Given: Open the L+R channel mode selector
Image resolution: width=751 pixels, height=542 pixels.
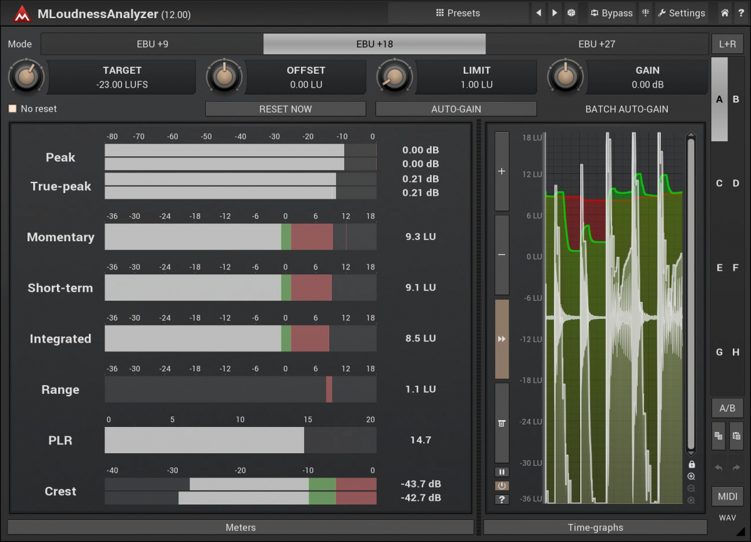Looking at the screenshot, I should coord(727,44).
